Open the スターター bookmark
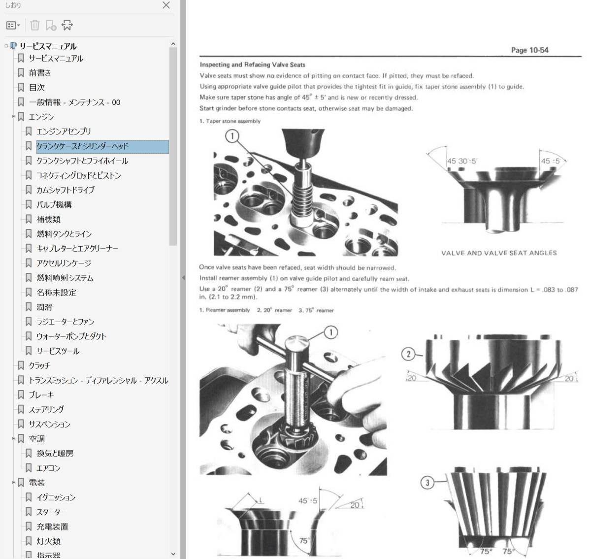This screenshot has width=591, height=559. pos(51,512)
